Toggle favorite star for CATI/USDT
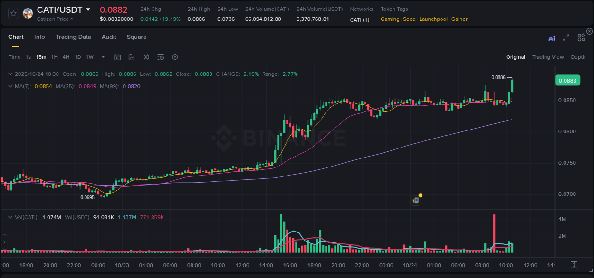The height and width of the screenshot is (278, 594). pos(13,13)
